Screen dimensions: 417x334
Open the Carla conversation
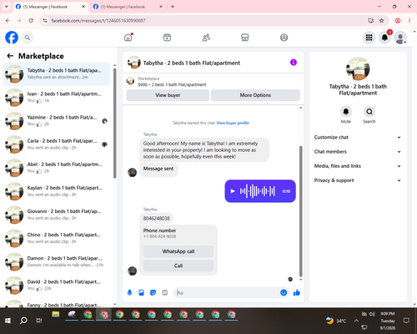56,144
